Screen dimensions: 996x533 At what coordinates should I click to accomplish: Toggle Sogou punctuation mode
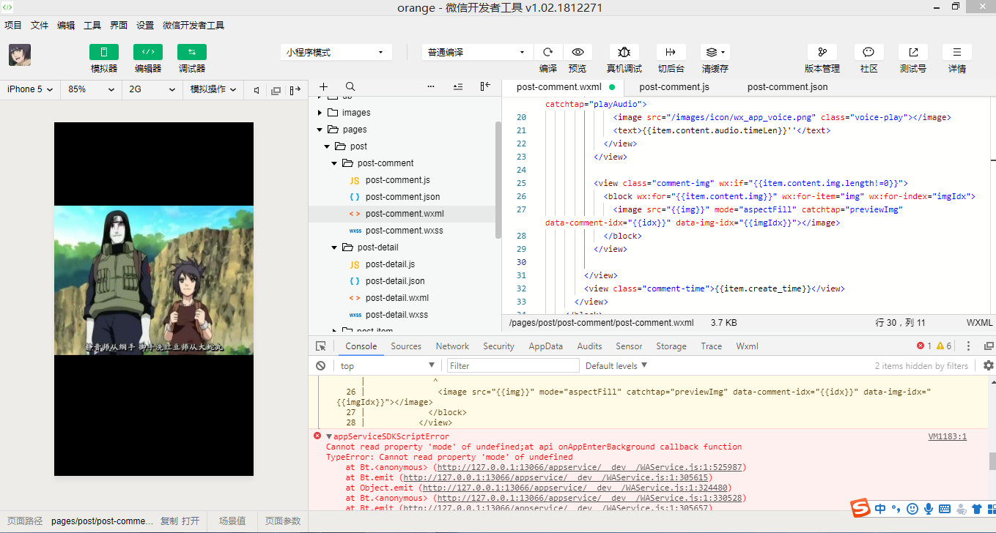point(897,509)
